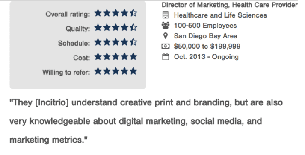Click the half star in Schedule rating

133,42
